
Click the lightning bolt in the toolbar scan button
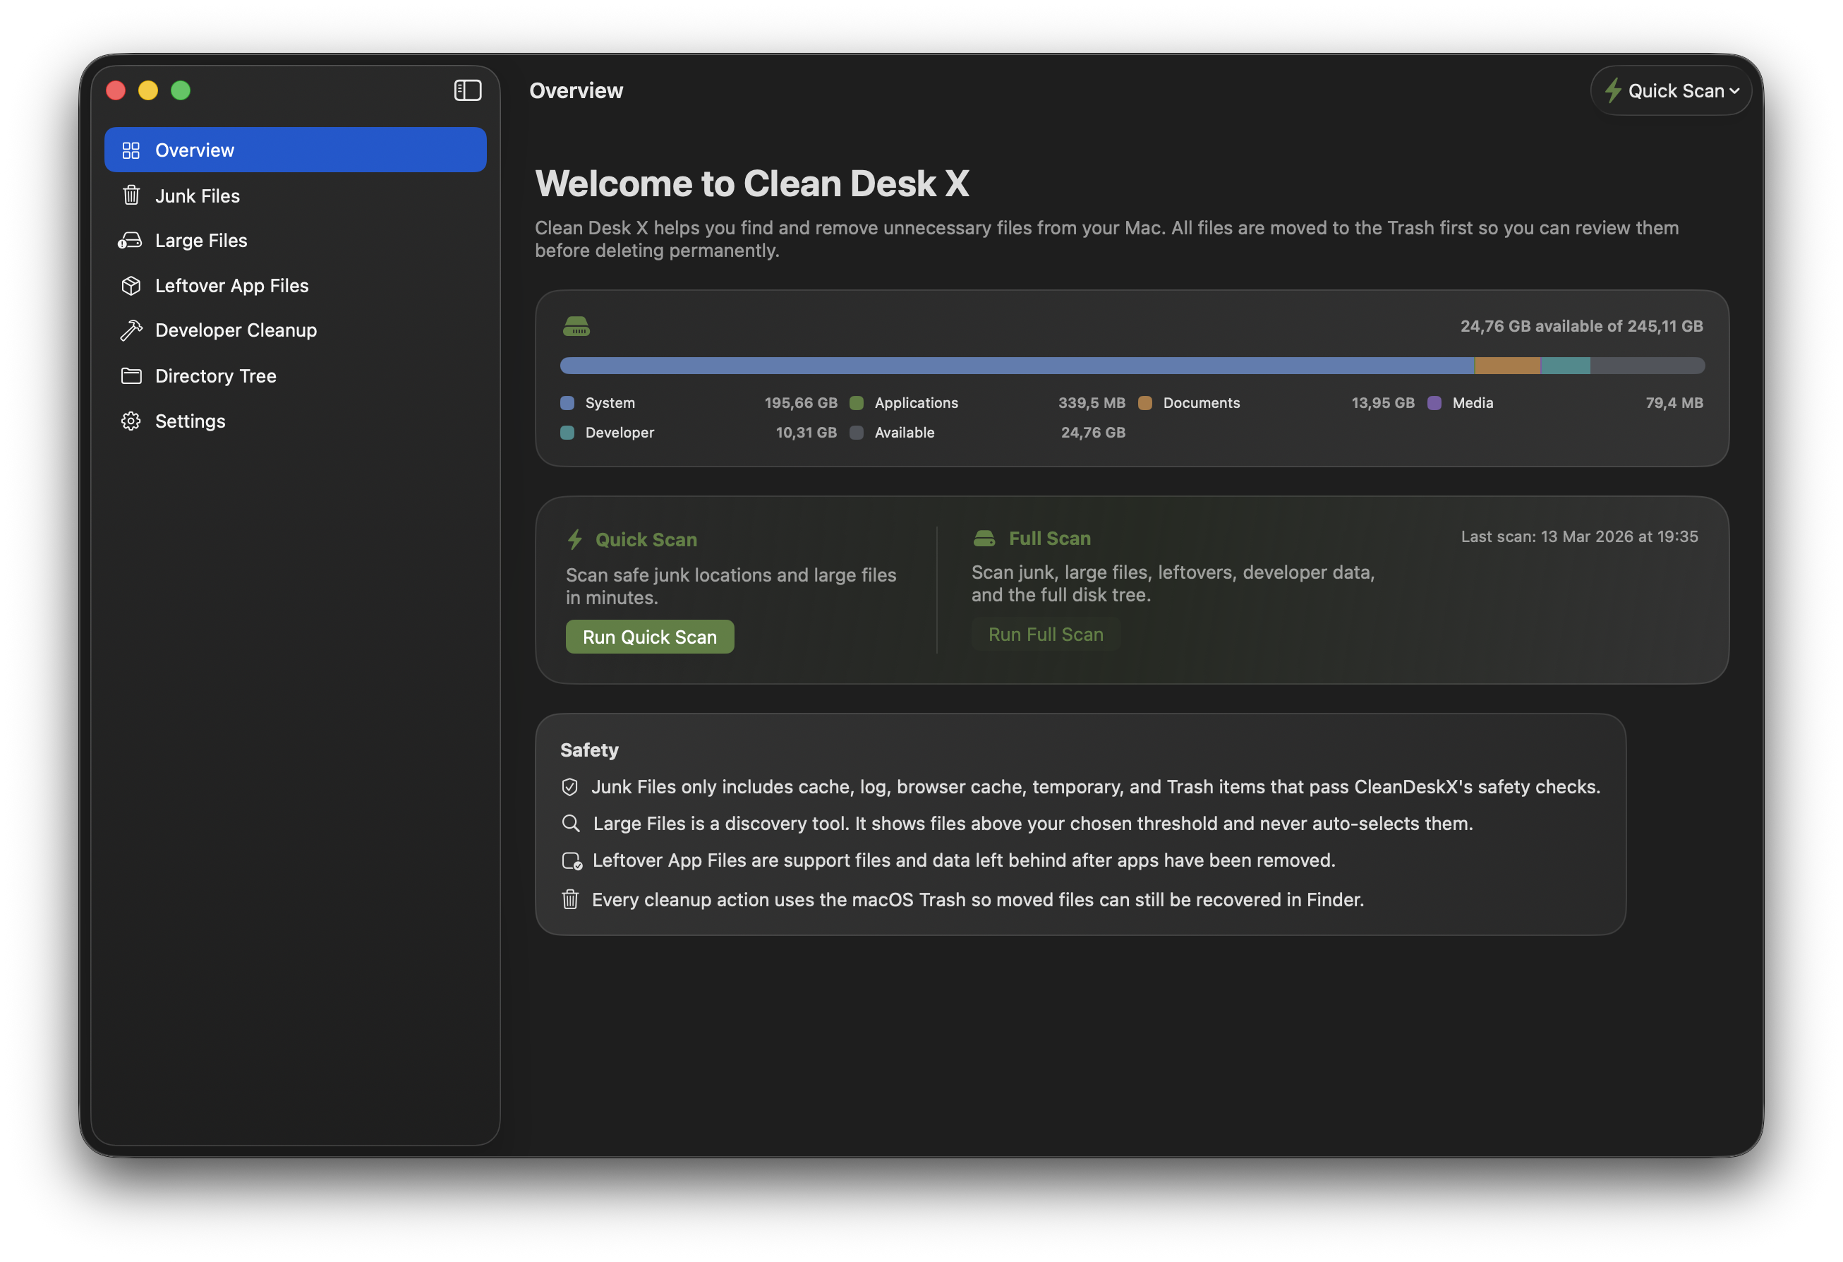1612,90
